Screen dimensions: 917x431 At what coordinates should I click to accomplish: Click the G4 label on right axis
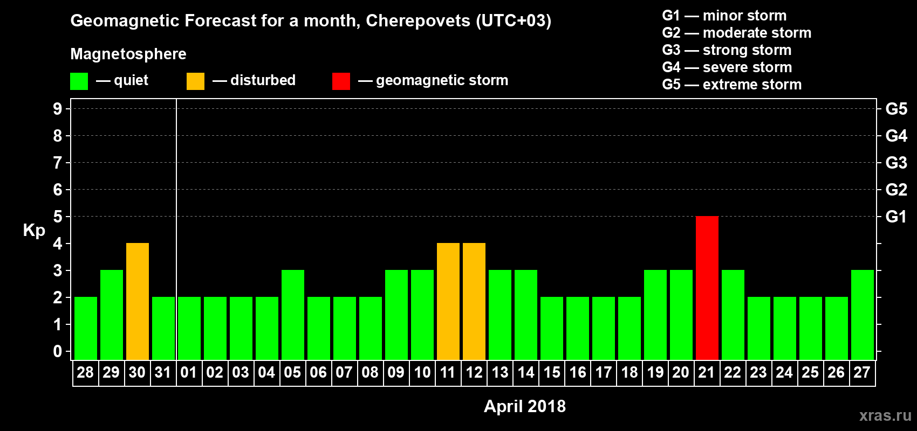click(897, 136)
